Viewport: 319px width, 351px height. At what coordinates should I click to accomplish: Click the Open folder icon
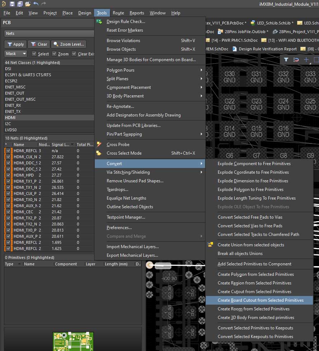click(x=27, y=4)
